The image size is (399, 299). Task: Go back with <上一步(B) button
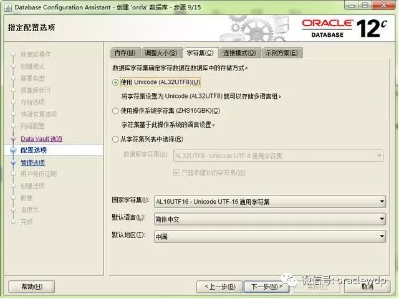point(220,287)
